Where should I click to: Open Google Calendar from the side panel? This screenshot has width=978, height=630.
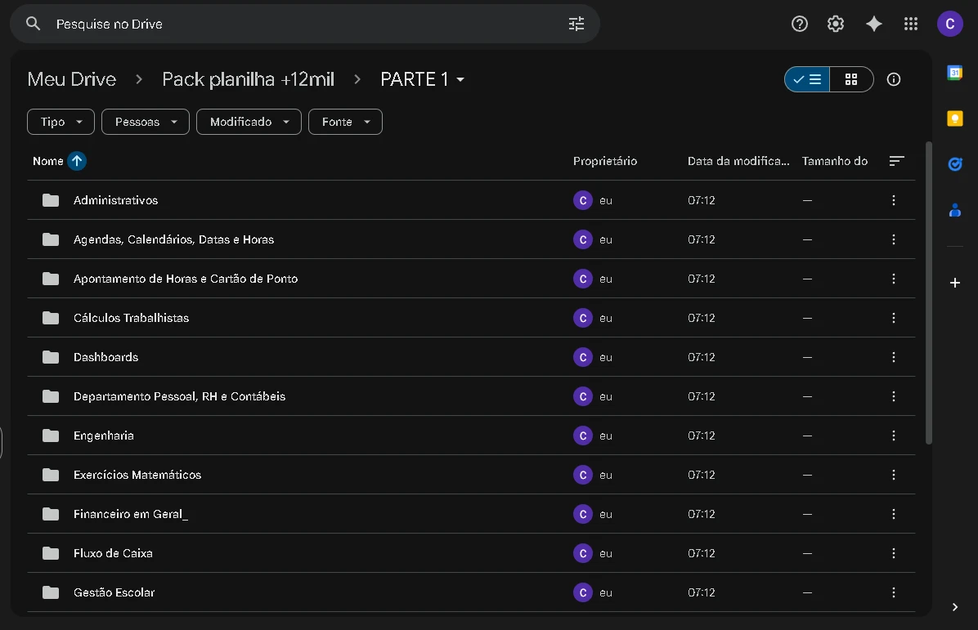pos(954,73)
